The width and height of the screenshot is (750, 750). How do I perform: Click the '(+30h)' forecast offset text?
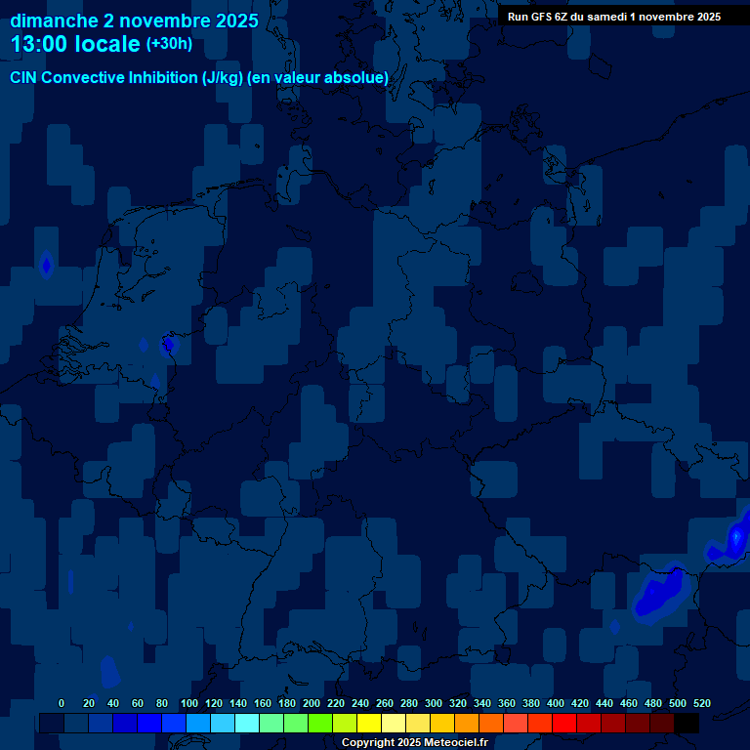click(169, 44)
